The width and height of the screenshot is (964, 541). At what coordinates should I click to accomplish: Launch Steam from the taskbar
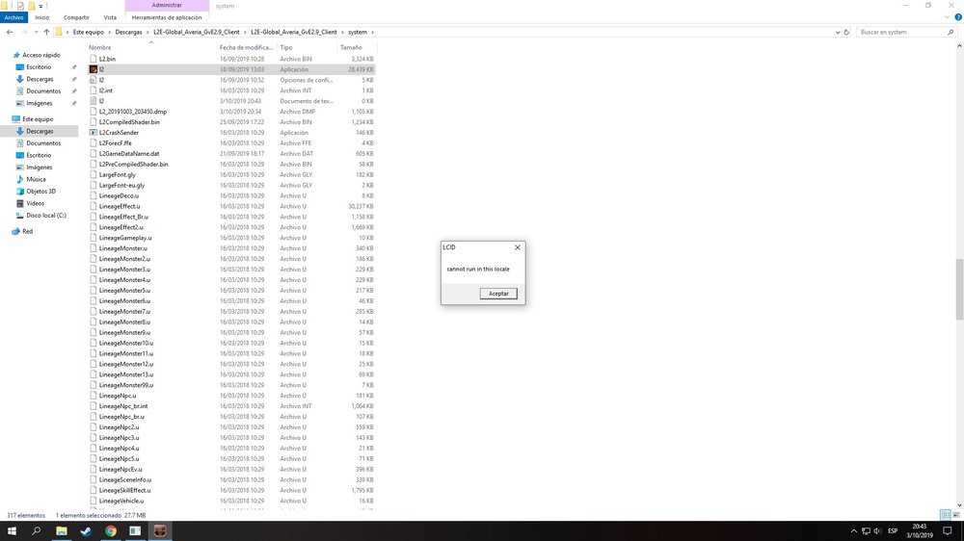[x=86, y=530]
